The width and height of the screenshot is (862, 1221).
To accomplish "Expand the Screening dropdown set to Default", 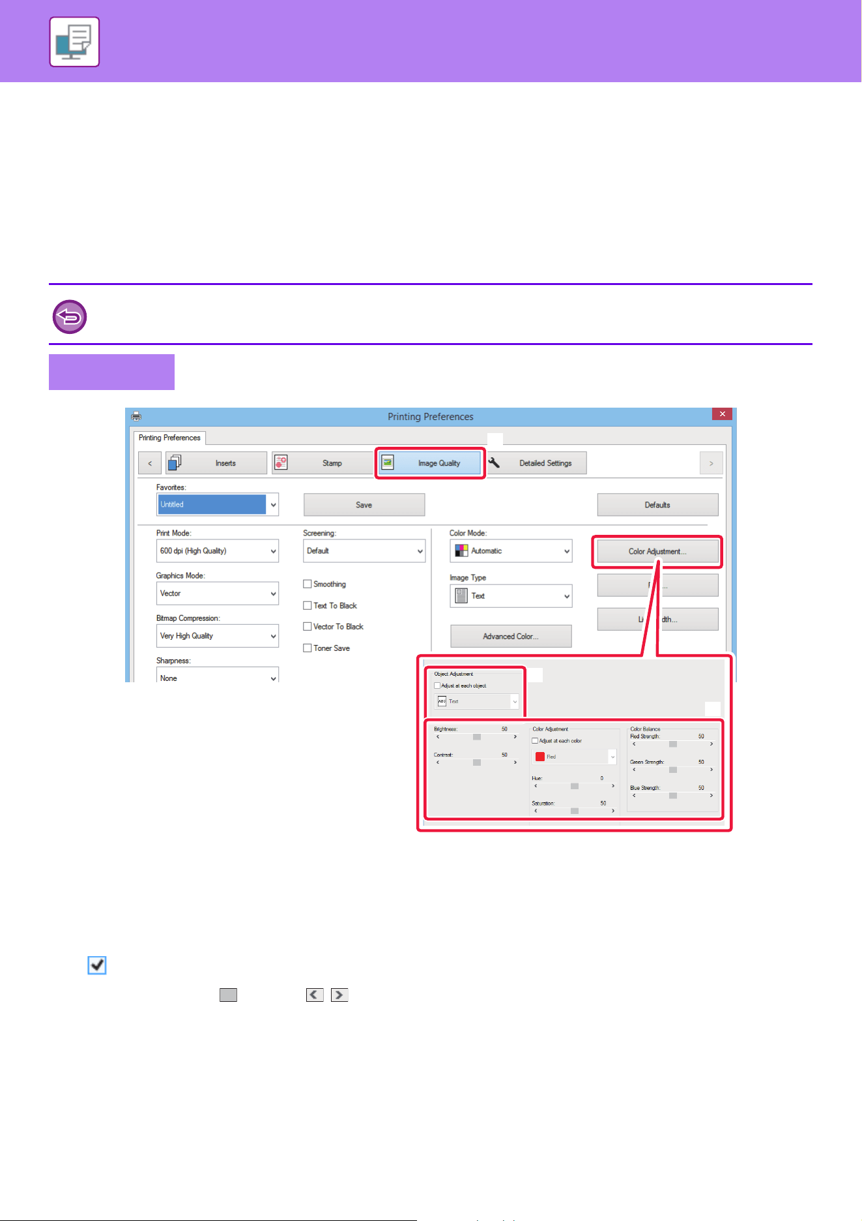I will tap(364, 551).
